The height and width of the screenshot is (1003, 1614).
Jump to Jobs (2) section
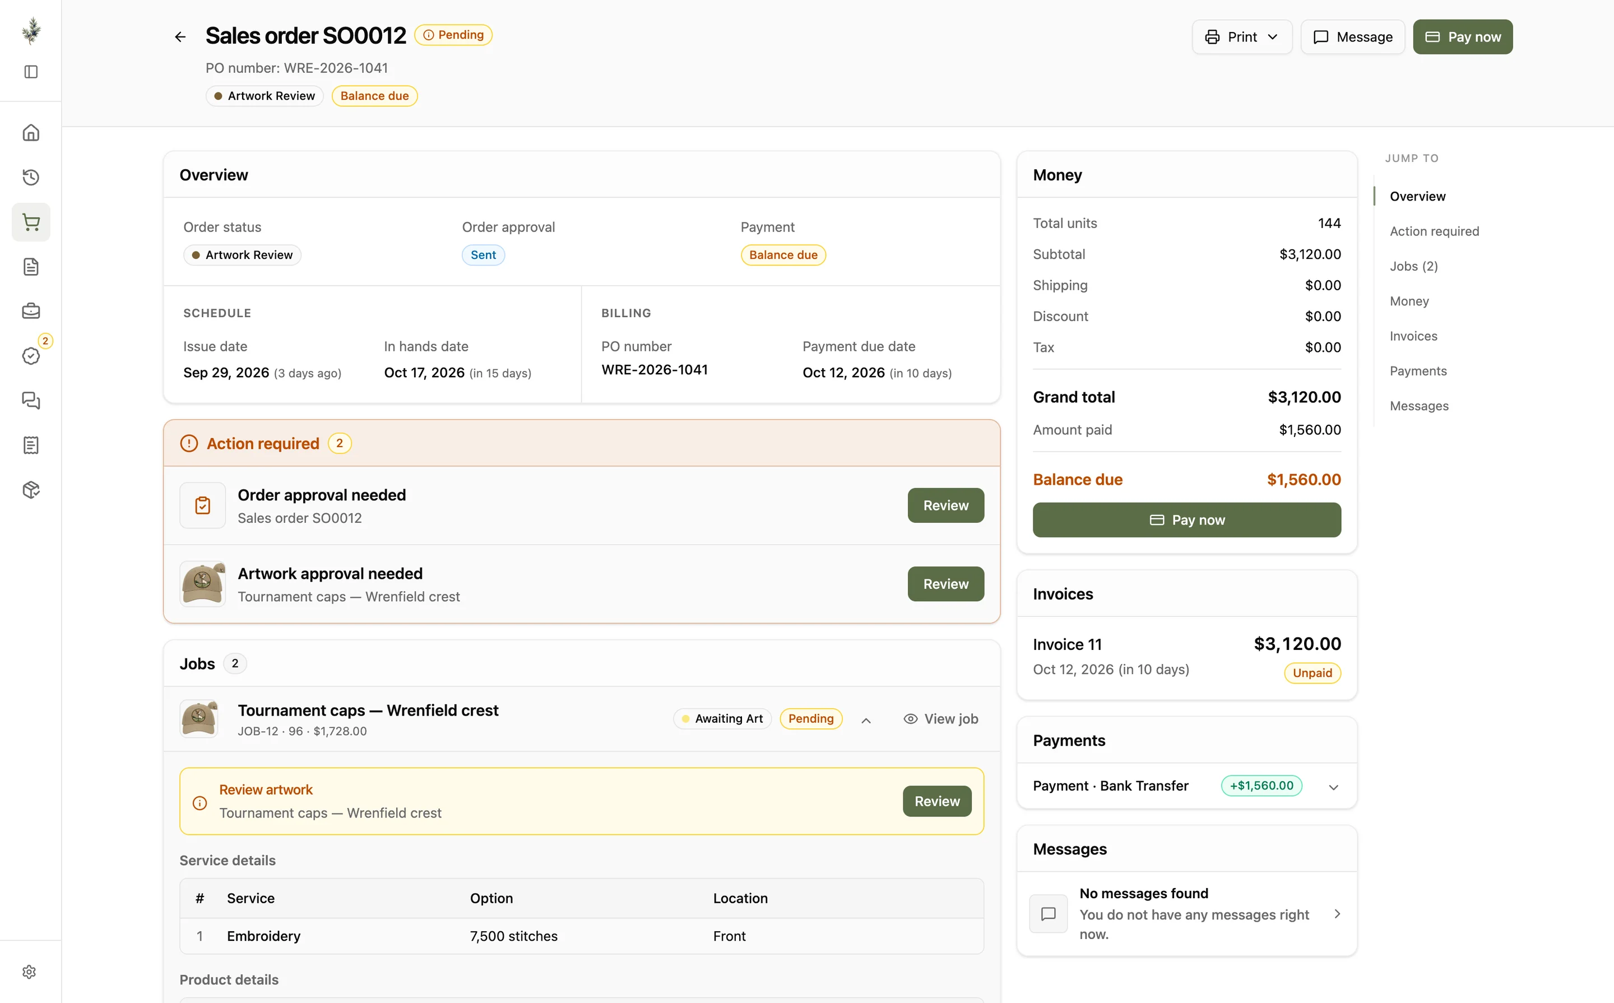coord(1414,266)
